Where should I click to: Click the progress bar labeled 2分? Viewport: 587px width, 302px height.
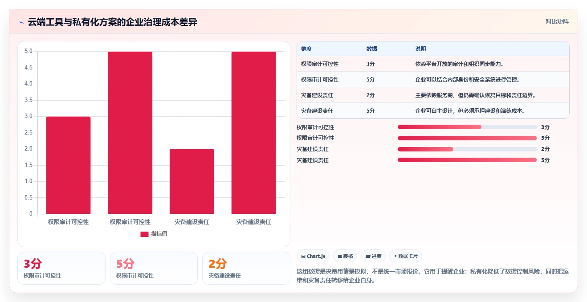(467, 149)
